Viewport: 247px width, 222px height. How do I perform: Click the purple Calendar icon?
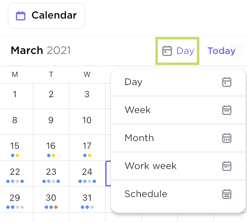pos(21,16)
